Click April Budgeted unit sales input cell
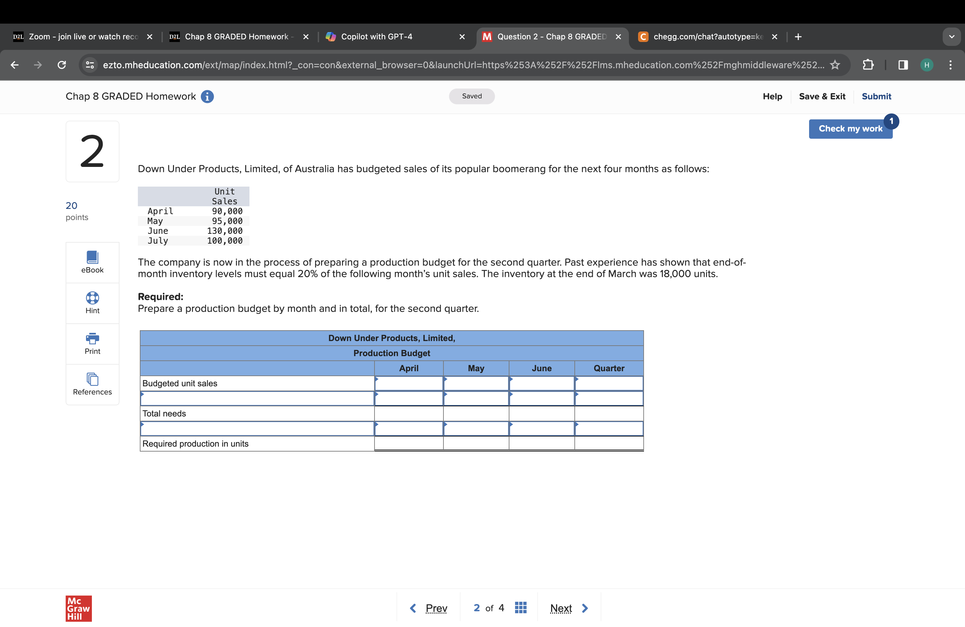The image size is (965, 627). click(x=409, y=384)
